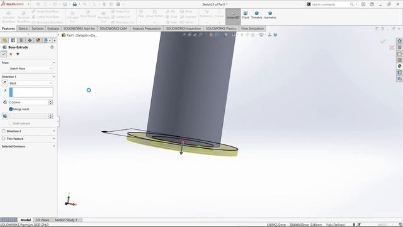This screenshot has height=227, width=403.
Task: Click the View Settings monitor icon in heads-up toolbar
Action: pyautogui.click(x=261, y=35)
